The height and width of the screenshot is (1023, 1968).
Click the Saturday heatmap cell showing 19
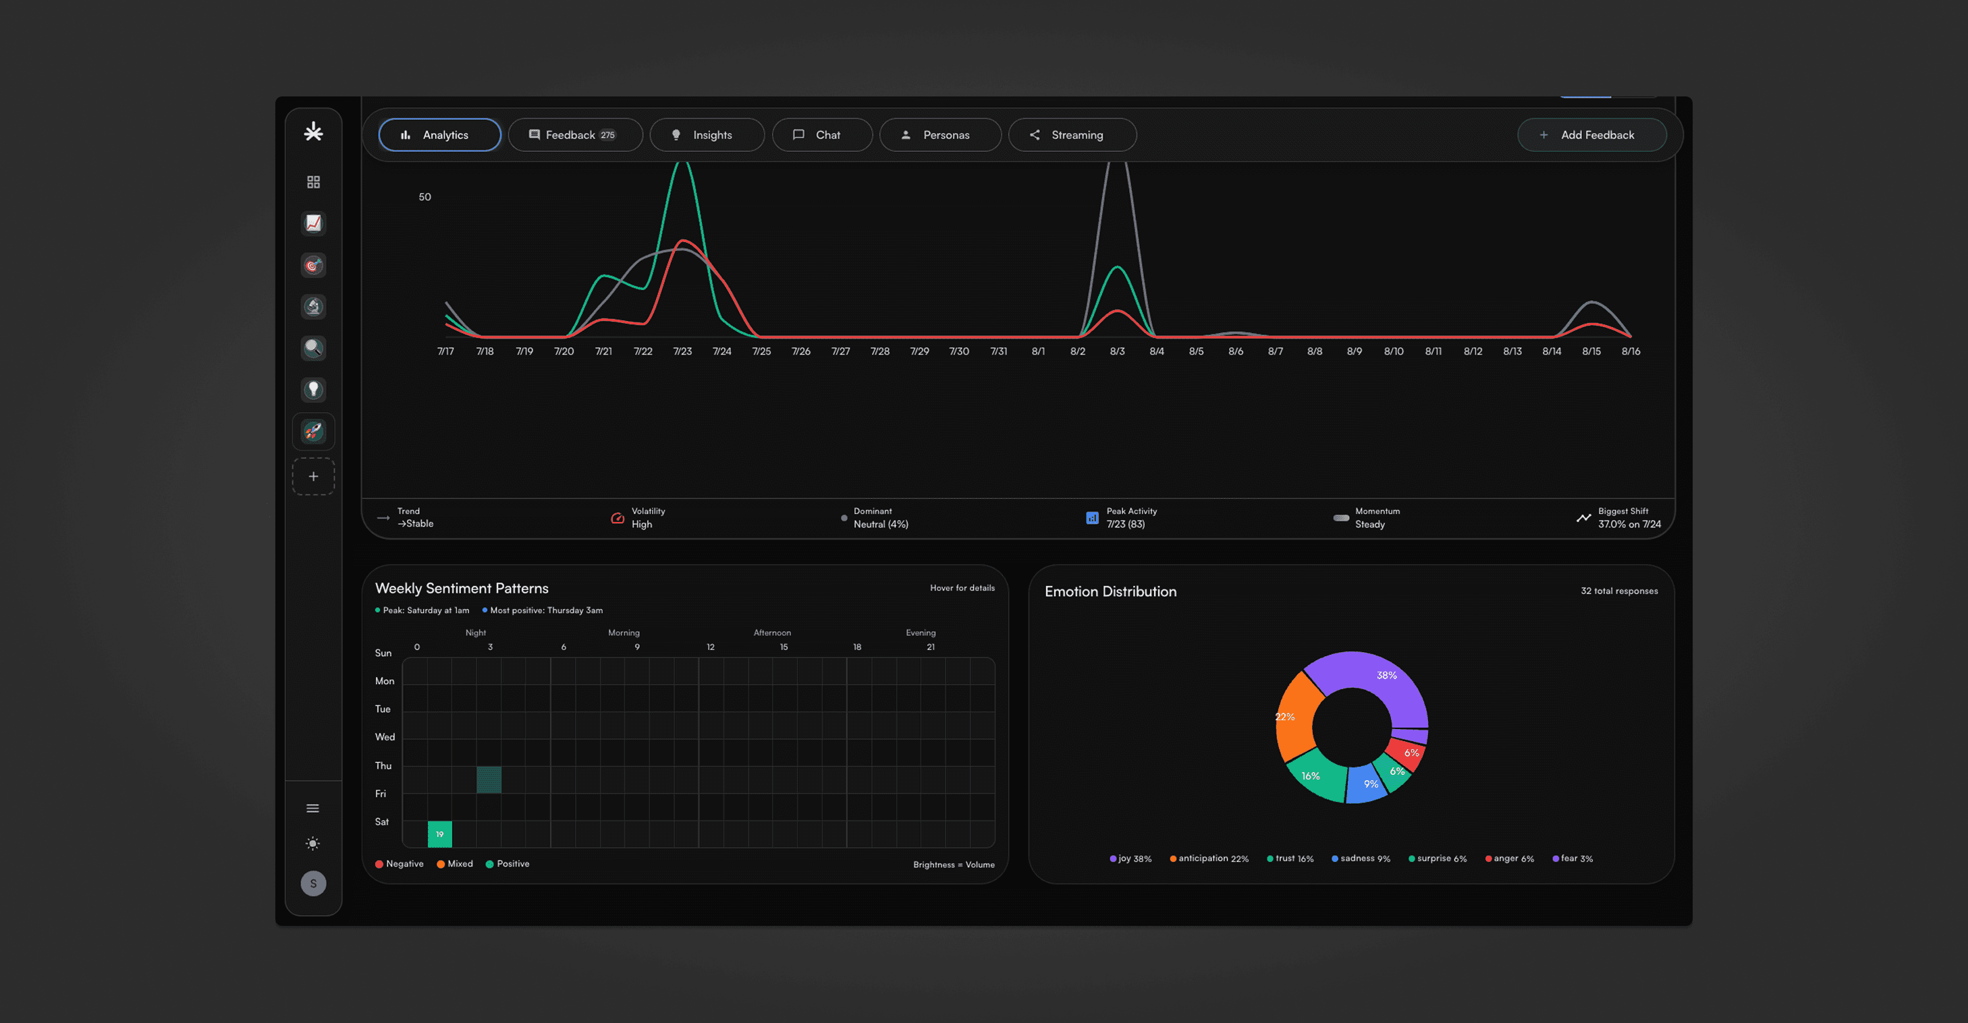[x=439, y=834]
